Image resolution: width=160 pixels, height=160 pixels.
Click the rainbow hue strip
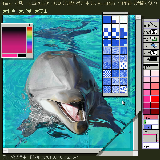pyautogui.click(x=29, y=39)
